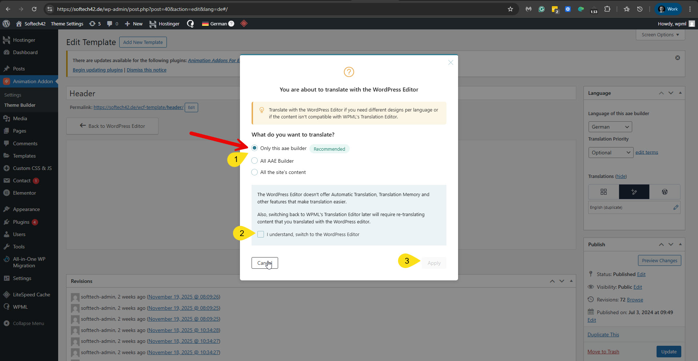This screenshot has width=698, height=361.
Task: Select Only this aae builder option
Action: pos(254,148)
